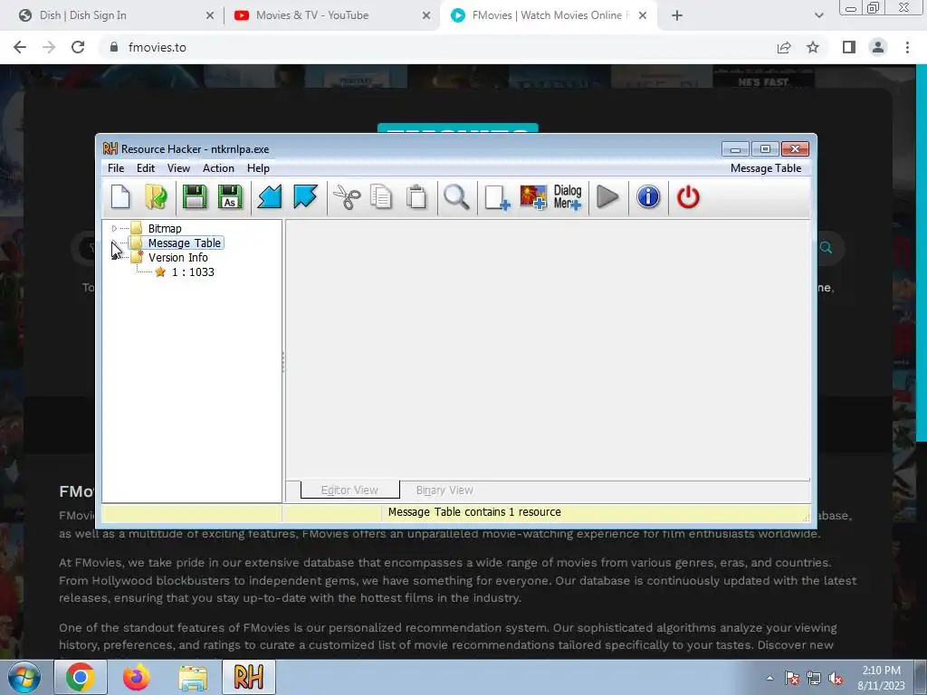Open the Action menu
927x695 pixels.
point(218,167)
